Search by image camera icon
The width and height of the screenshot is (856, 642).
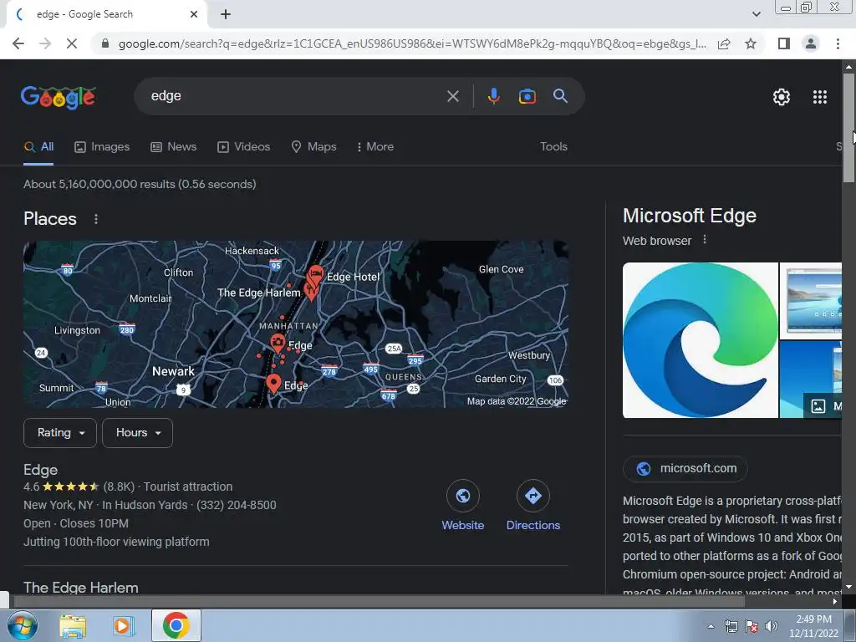pyautogui.click(x=527, y=97)
